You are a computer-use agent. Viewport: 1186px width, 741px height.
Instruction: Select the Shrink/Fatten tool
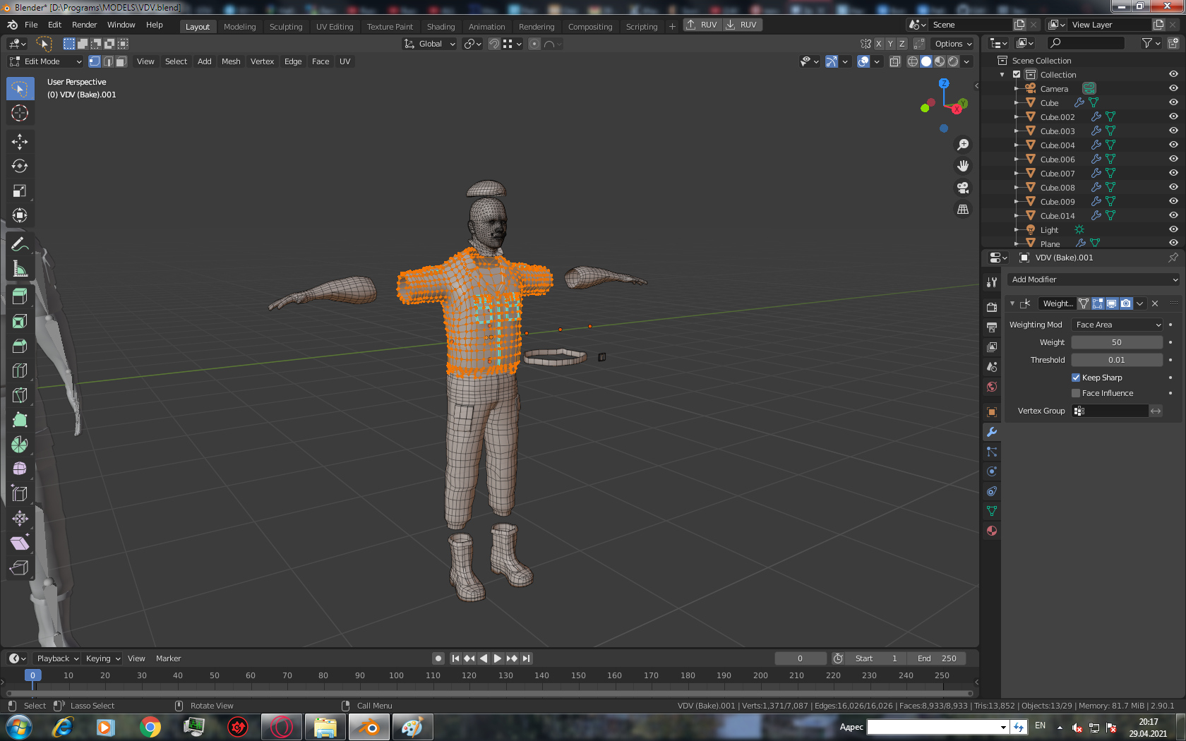coord(20,519)
